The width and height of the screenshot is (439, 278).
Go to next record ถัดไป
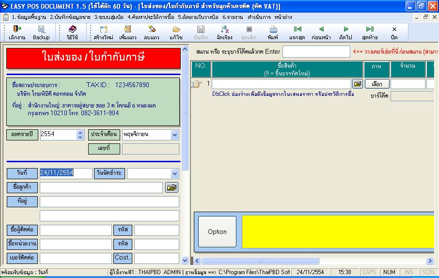pyautogui.click(x=345, y=32)
